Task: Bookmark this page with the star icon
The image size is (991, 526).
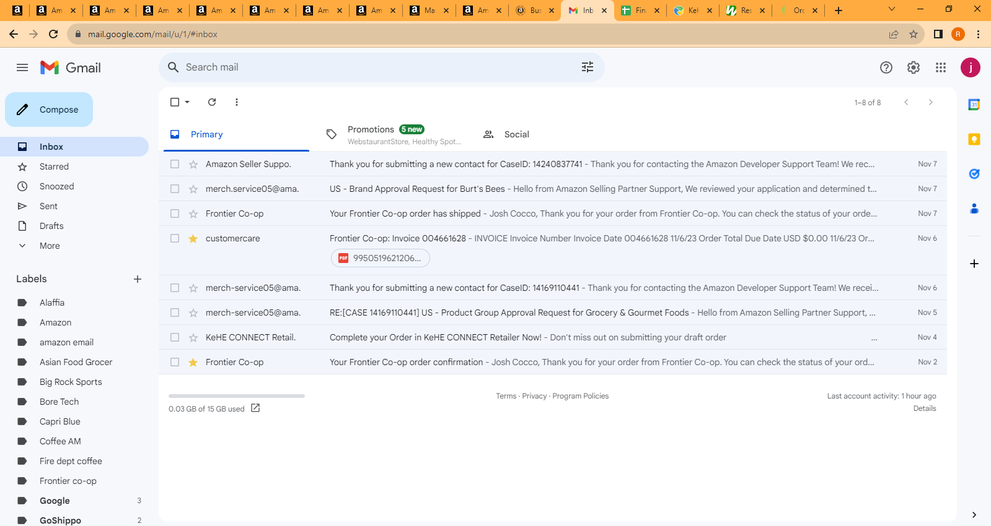Action: (x=914, y=34)
